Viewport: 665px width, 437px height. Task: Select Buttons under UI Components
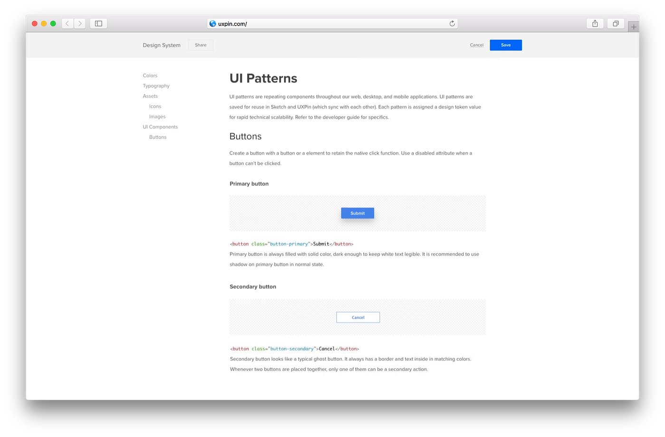tap(158, 137)
